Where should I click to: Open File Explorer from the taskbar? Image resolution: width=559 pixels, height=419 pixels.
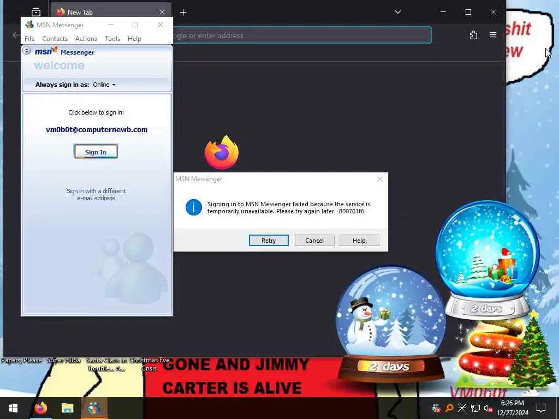(x=67, y=408)
